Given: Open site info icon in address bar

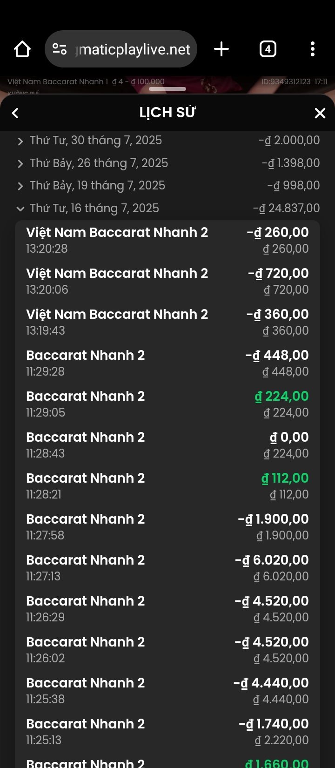Looking at the screenshot, I should pyautogui.click(x=60, y=49).
